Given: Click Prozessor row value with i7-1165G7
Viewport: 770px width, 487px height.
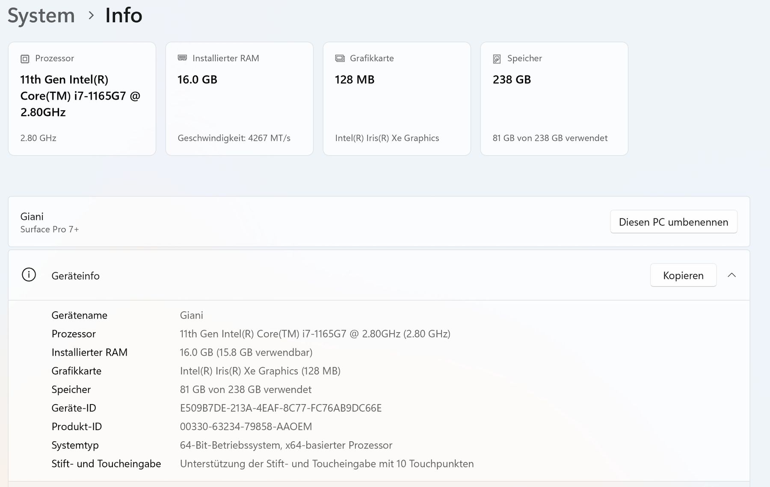Looking at the screenshot, I should (x=315, y=334).
